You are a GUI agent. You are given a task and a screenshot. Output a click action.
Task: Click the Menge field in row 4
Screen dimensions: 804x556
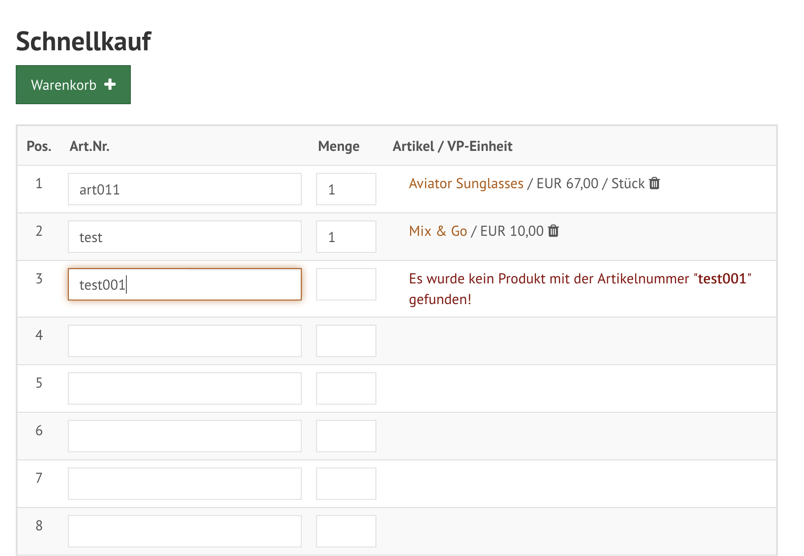click(x=346, y=341)
